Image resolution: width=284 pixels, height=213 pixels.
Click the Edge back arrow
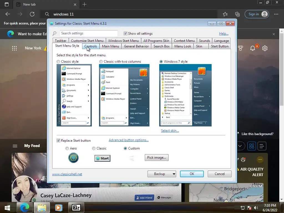pyautogui.click(x=7, y=14)
